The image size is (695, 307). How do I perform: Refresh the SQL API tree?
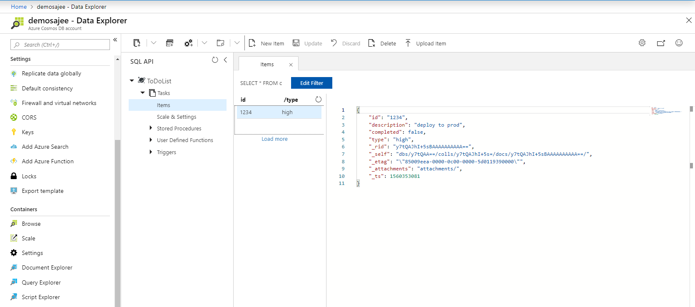pyautogui.click(x=215, y=60)
